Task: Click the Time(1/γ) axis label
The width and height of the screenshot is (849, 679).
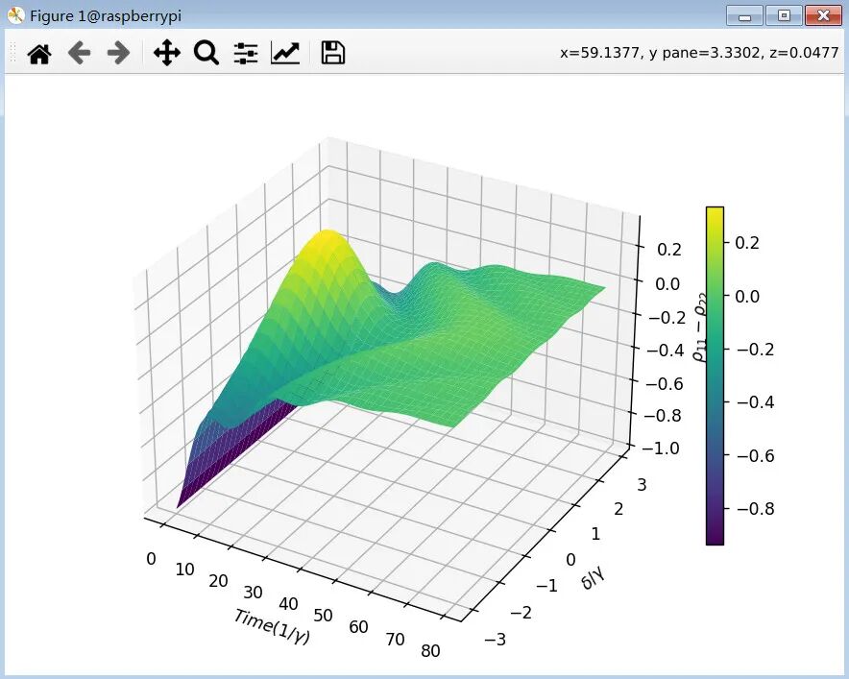Action: click(x=272, y=626)
